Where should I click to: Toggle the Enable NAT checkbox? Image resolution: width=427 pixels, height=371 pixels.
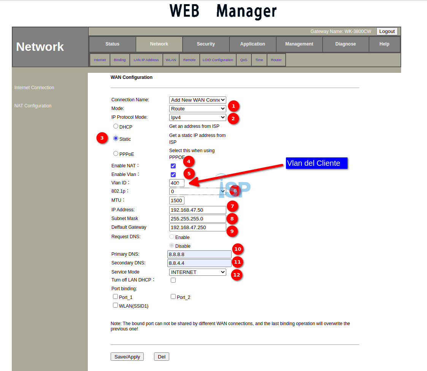click(x=173, y=166)
